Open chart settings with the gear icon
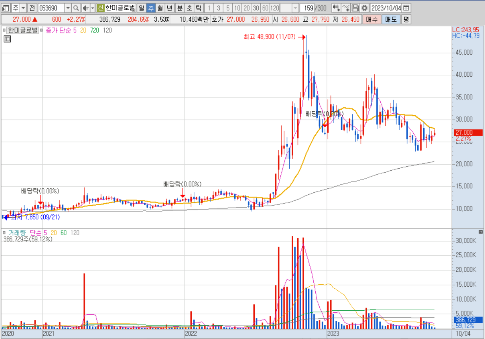 coord(365,8)
